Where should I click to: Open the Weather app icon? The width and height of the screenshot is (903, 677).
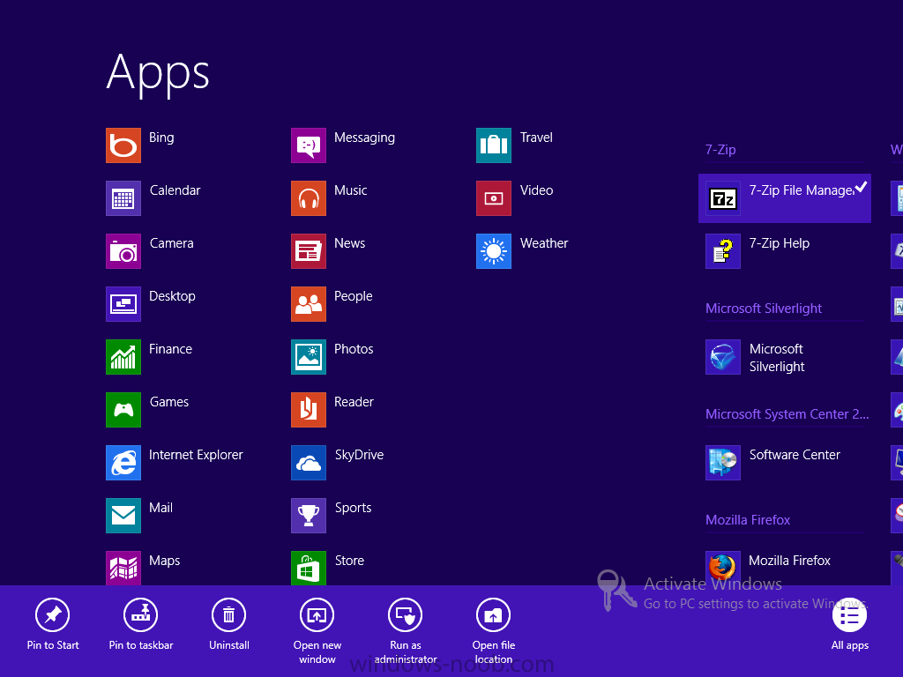(494, 251)
